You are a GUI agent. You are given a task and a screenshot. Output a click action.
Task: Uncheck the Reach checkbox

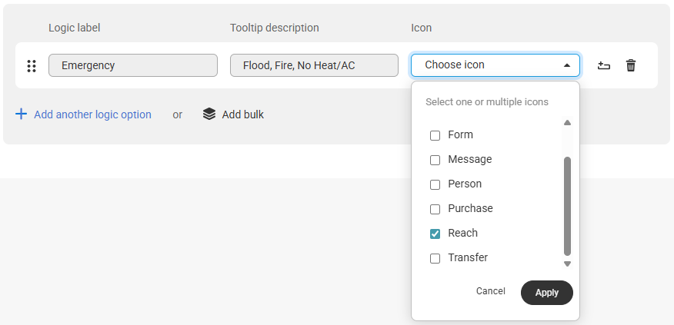pyautogui.click(x=435, y=234)
